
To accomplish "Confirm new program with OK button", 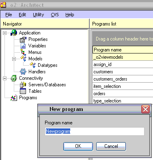I will point(78,146).
